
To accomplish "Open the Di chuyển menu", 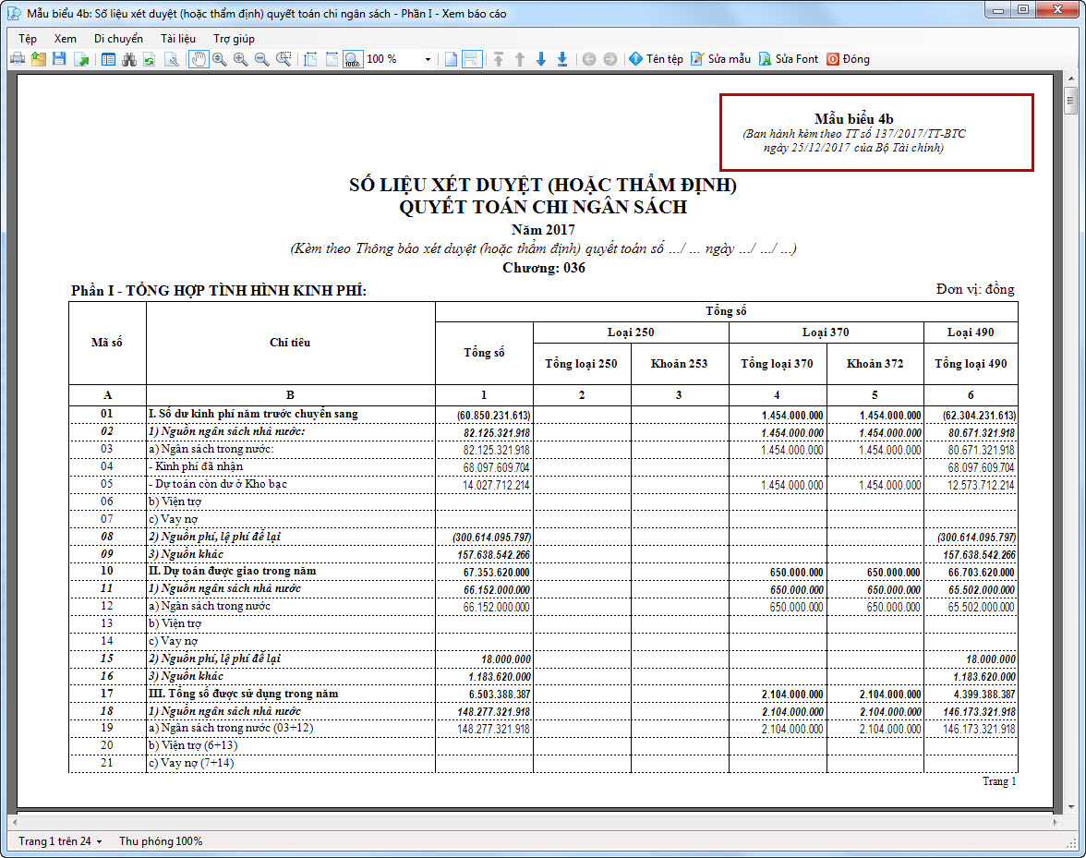I will [118, 39].
